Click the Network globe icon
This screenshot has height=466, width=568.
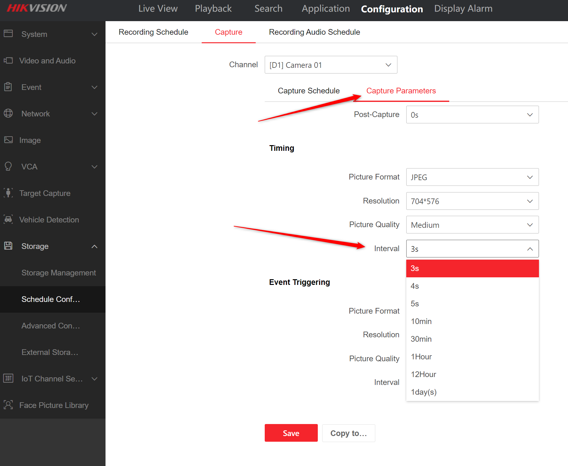pyautogui.click(x=8, y=113)
